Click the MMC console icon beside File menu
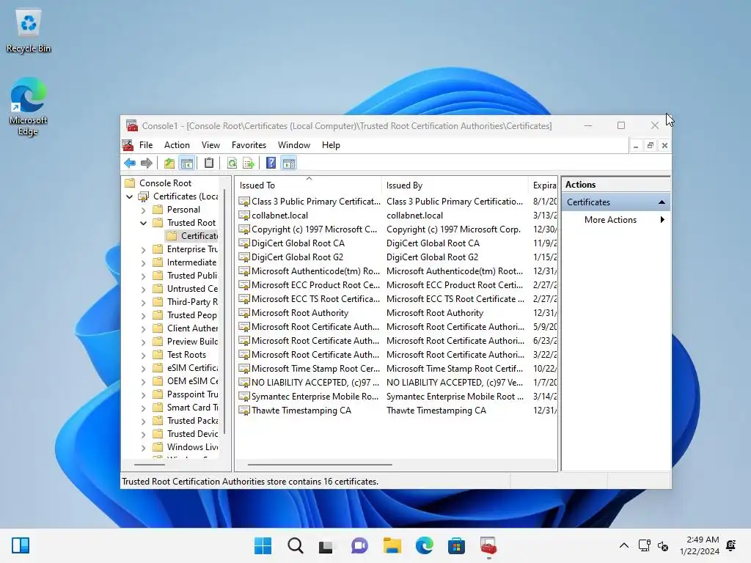 128,145
